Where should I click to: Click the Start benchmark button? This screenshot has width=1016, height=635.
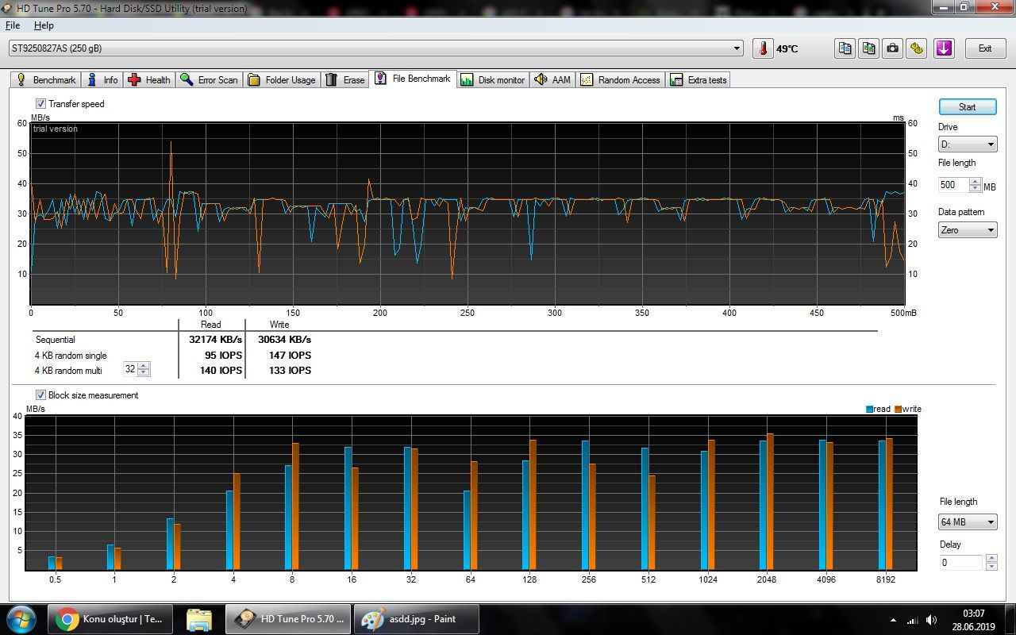[968, 107]
